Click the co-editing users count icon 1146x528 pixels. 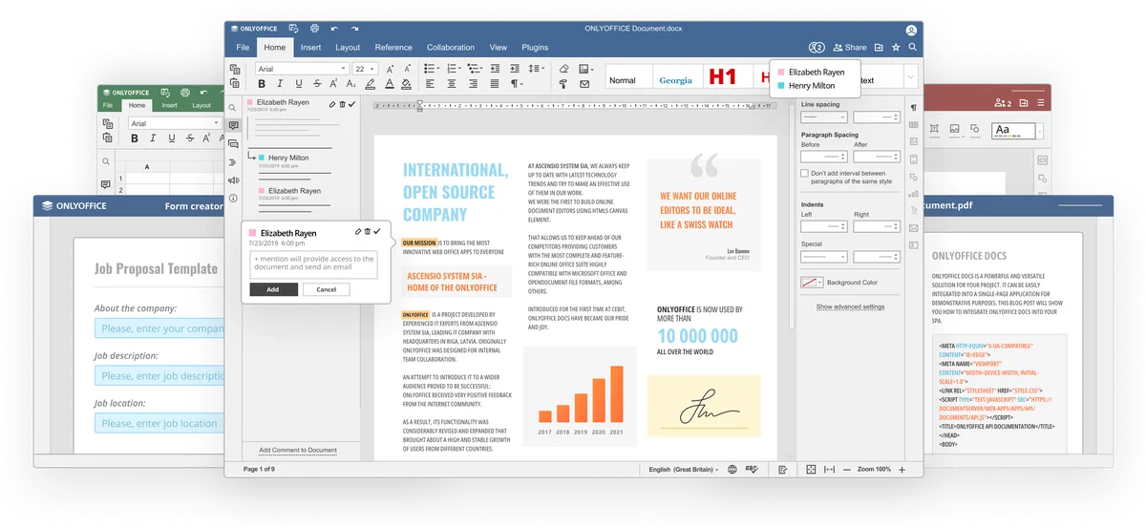click(816, 48)
